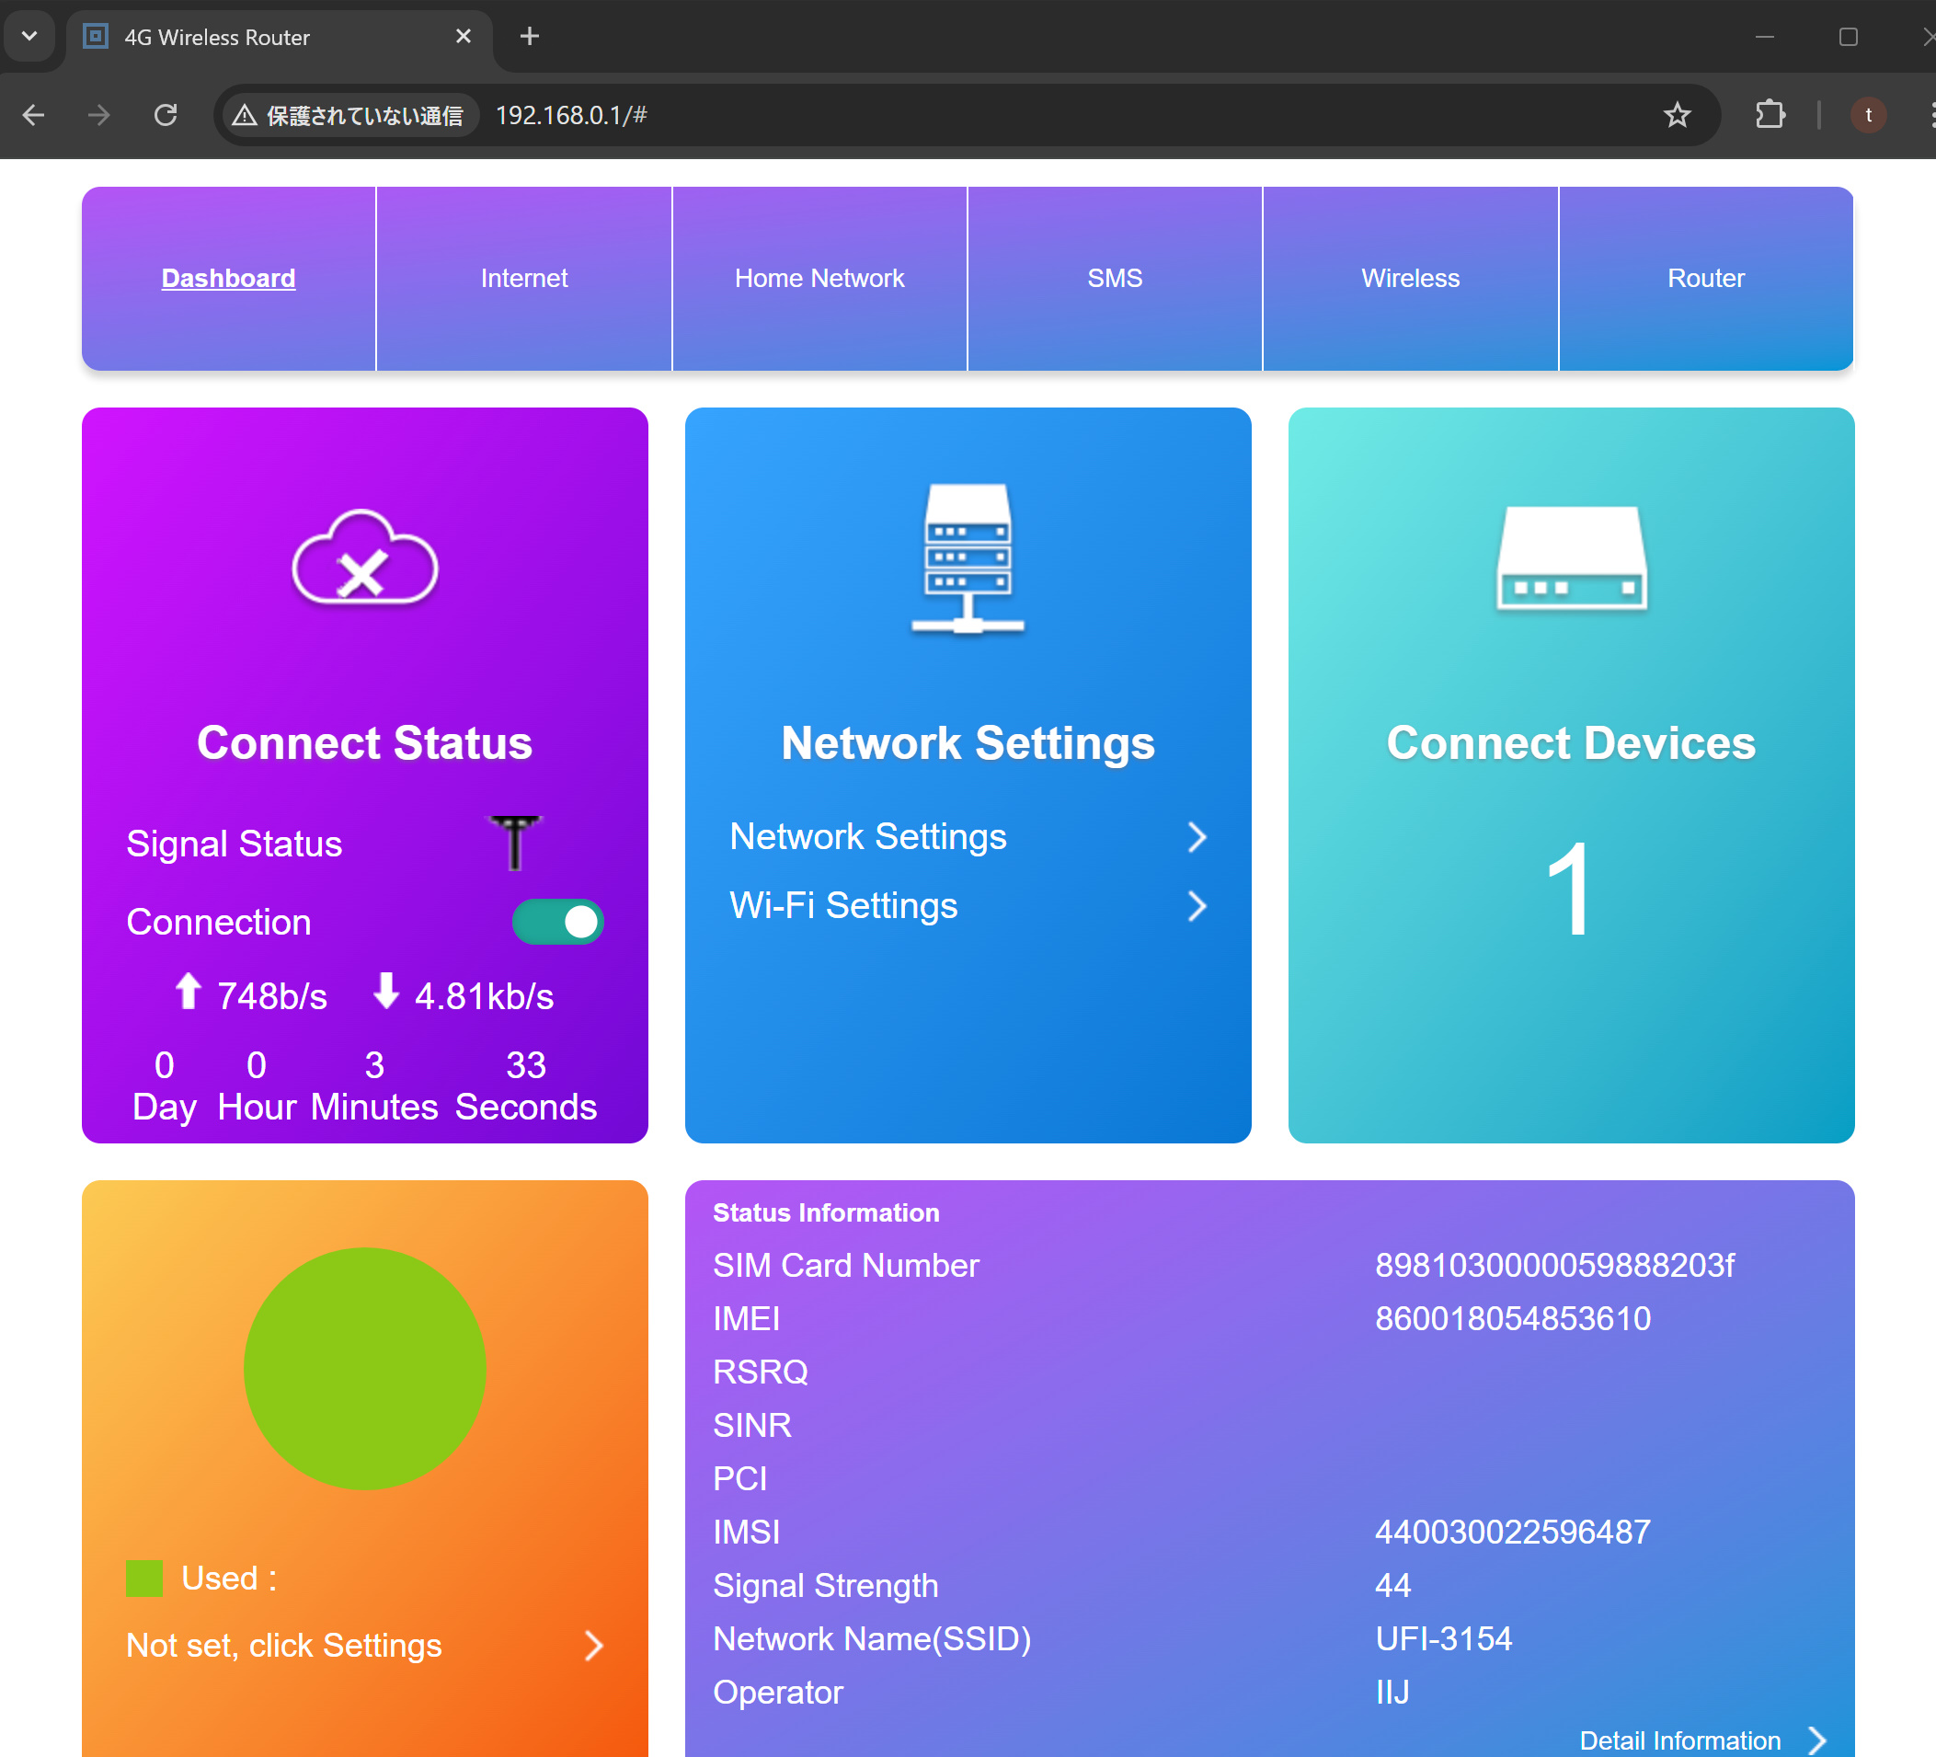Viewport: 1936px width, 1757px height.
Task: Switch to the Wireless tab
Action: [1410, 279]
